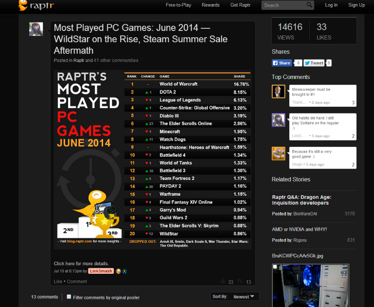Viewport: 374px width, 307px height.
Task: Click Sign Up
Action: click(x=357, y=5)
